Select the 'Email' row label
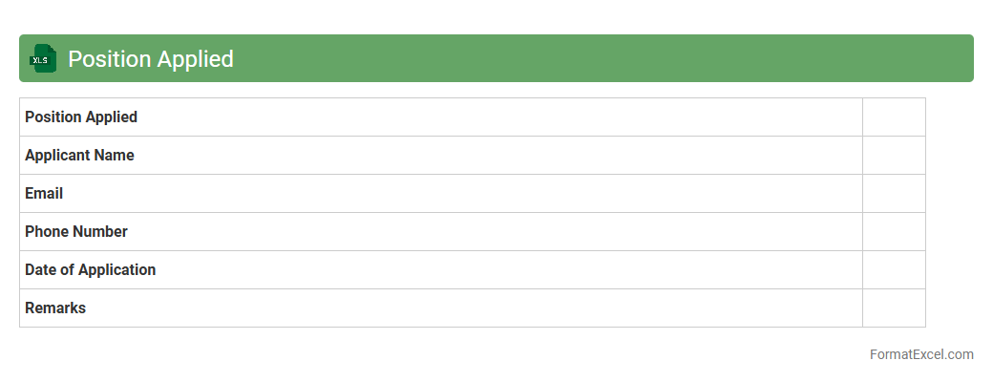Viewport: 993px width, 382px height. (x=44, y=194)
